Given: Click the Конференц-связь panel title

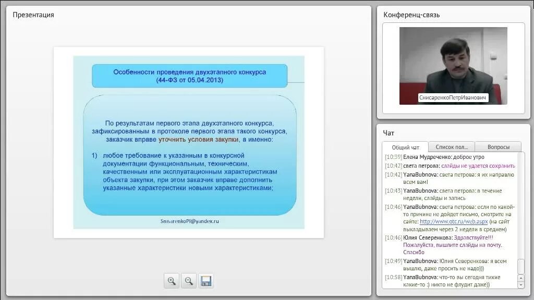Looking at the screenshot, I should click(411, 15).
